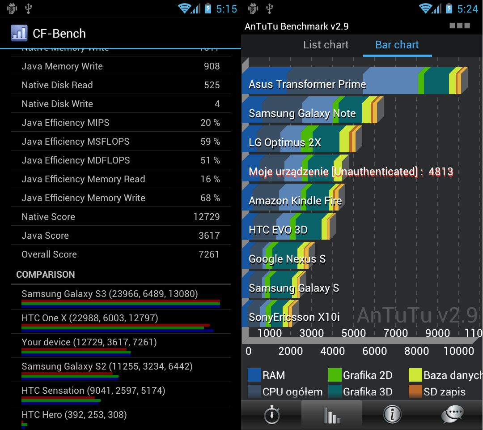Viewport: 483px width, 430px height.
Task: Tap the 5:24 clock in AnTuTu
Action: click(x=467, y=9)
